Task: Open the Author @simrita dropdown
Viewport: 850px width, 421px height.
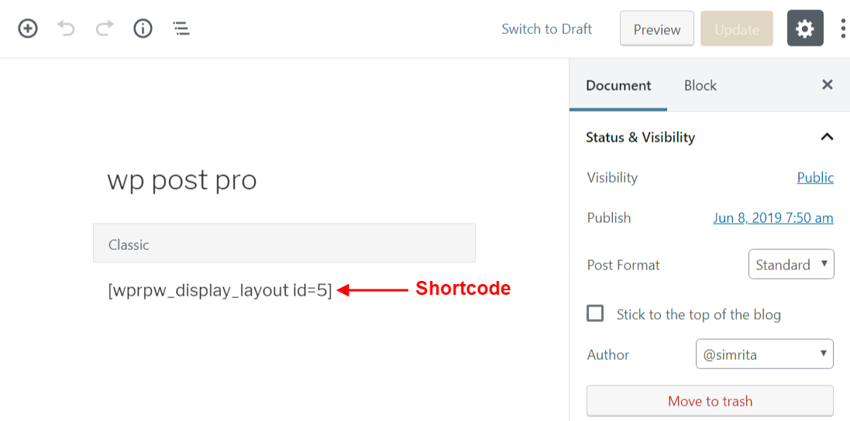Action: coord(765,354)
